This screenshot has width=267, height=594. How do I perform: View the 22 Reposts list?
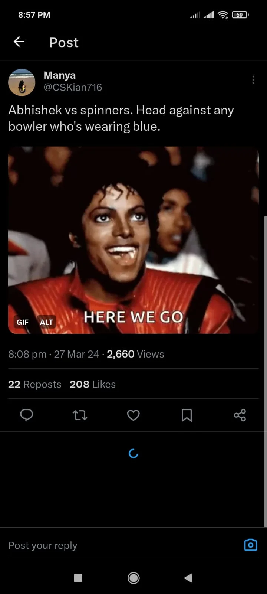tap(34, 384)
